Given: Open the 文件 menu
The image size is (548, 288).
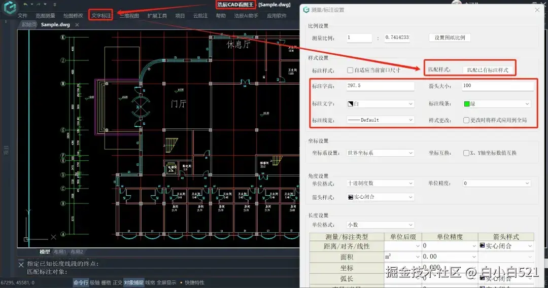Looking at the screenshot, I should [22, 16].
